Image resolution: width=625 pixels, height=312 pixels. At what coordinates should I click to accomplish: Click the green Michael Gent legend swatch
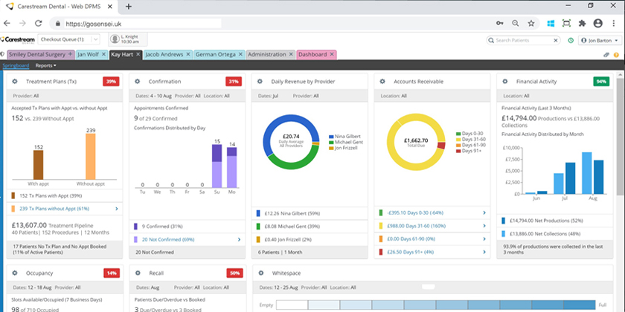331,142
